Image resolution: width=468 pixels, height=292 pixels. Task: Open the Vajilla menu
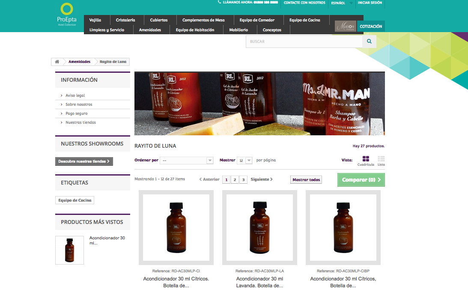(95, 20)
